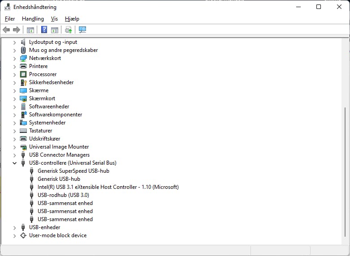
Task: Click the Systemenheder folder icon
Action: [23, 123]
